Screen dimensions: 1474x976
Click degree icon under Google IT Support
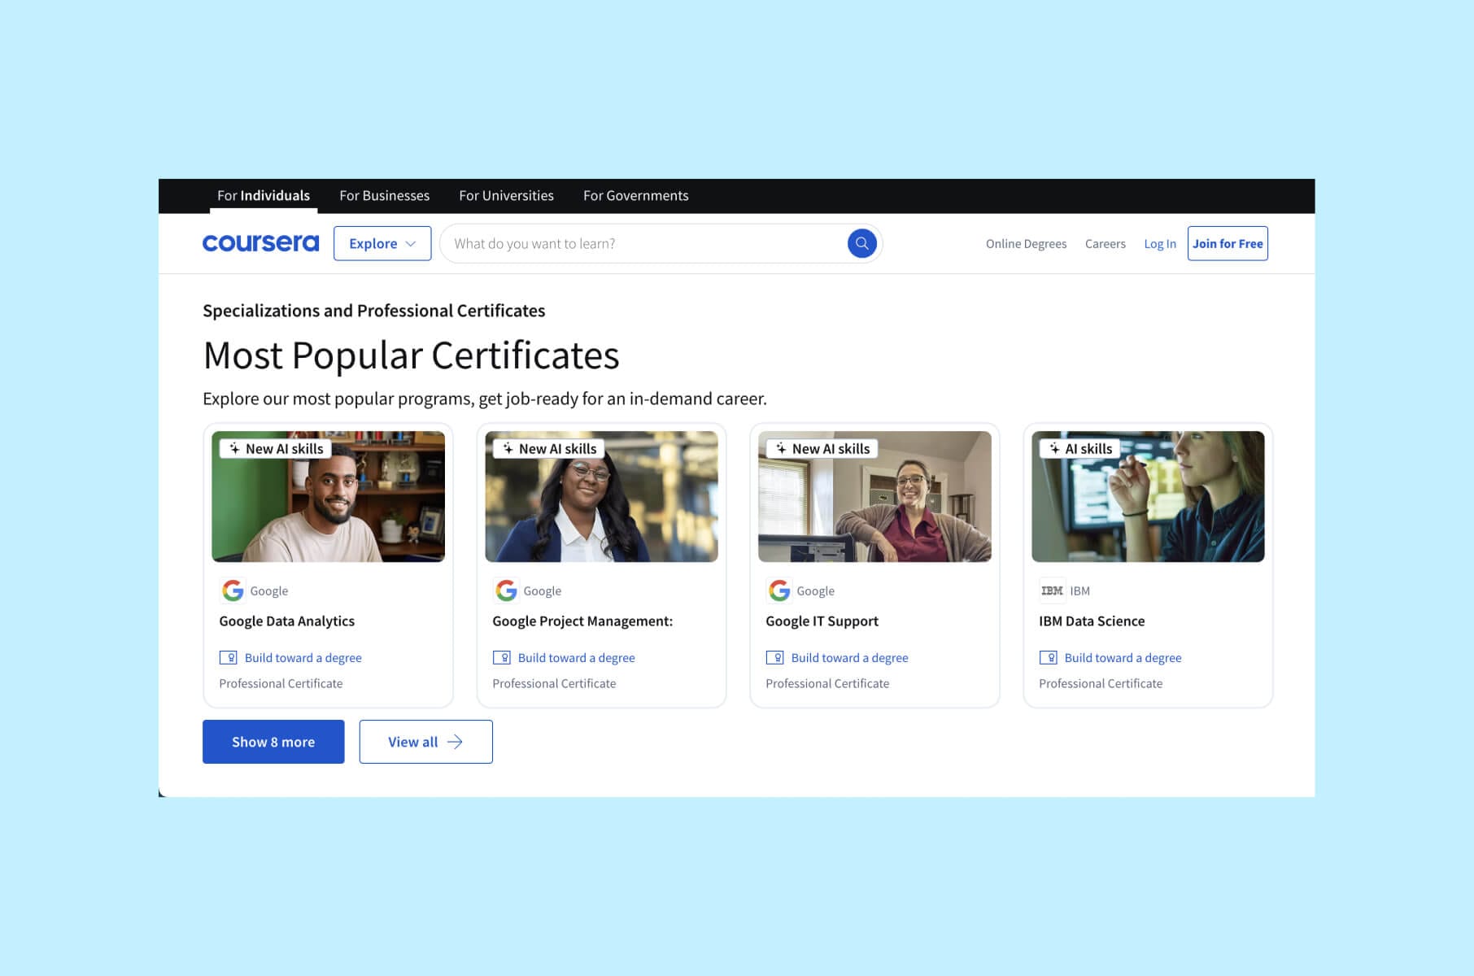point(774,657)
